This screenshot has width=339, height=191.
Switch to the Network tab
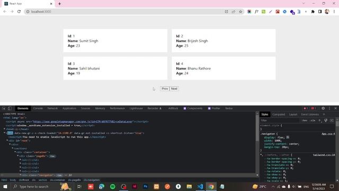52,108
